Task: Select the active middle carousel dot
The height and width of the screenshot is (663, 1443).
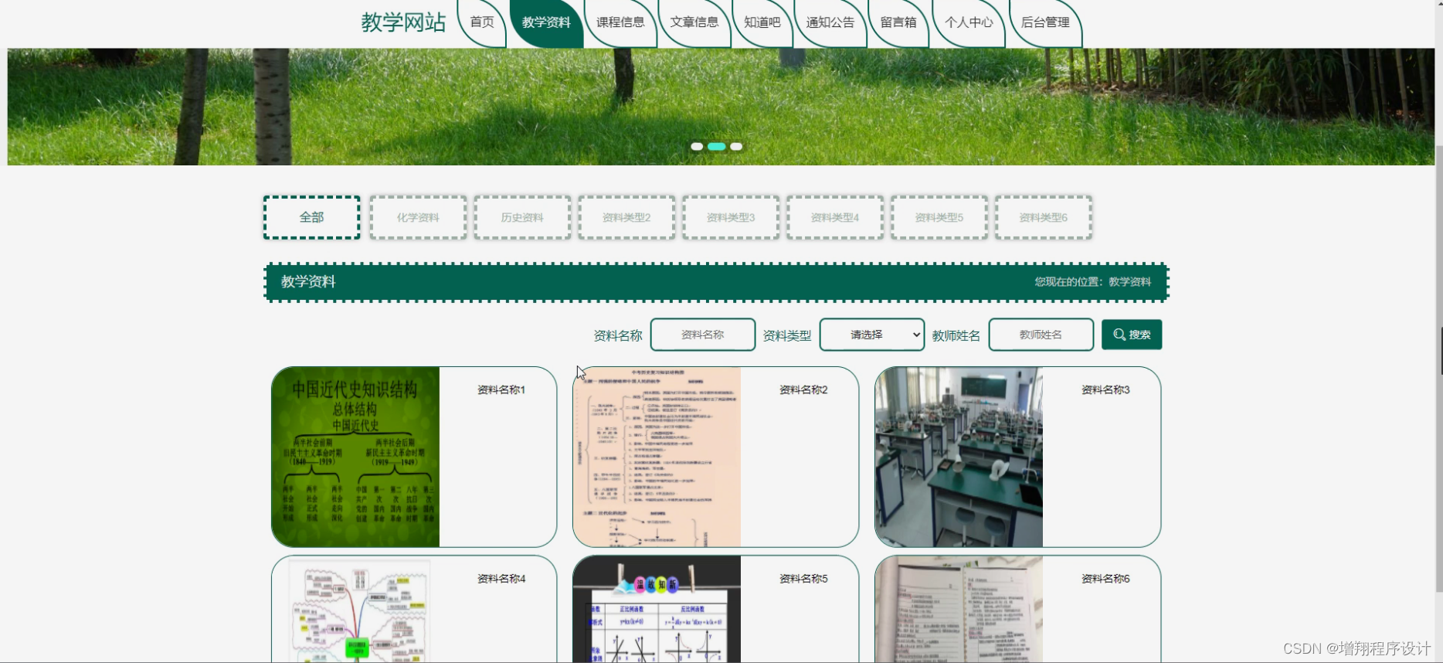Action: 717,146
